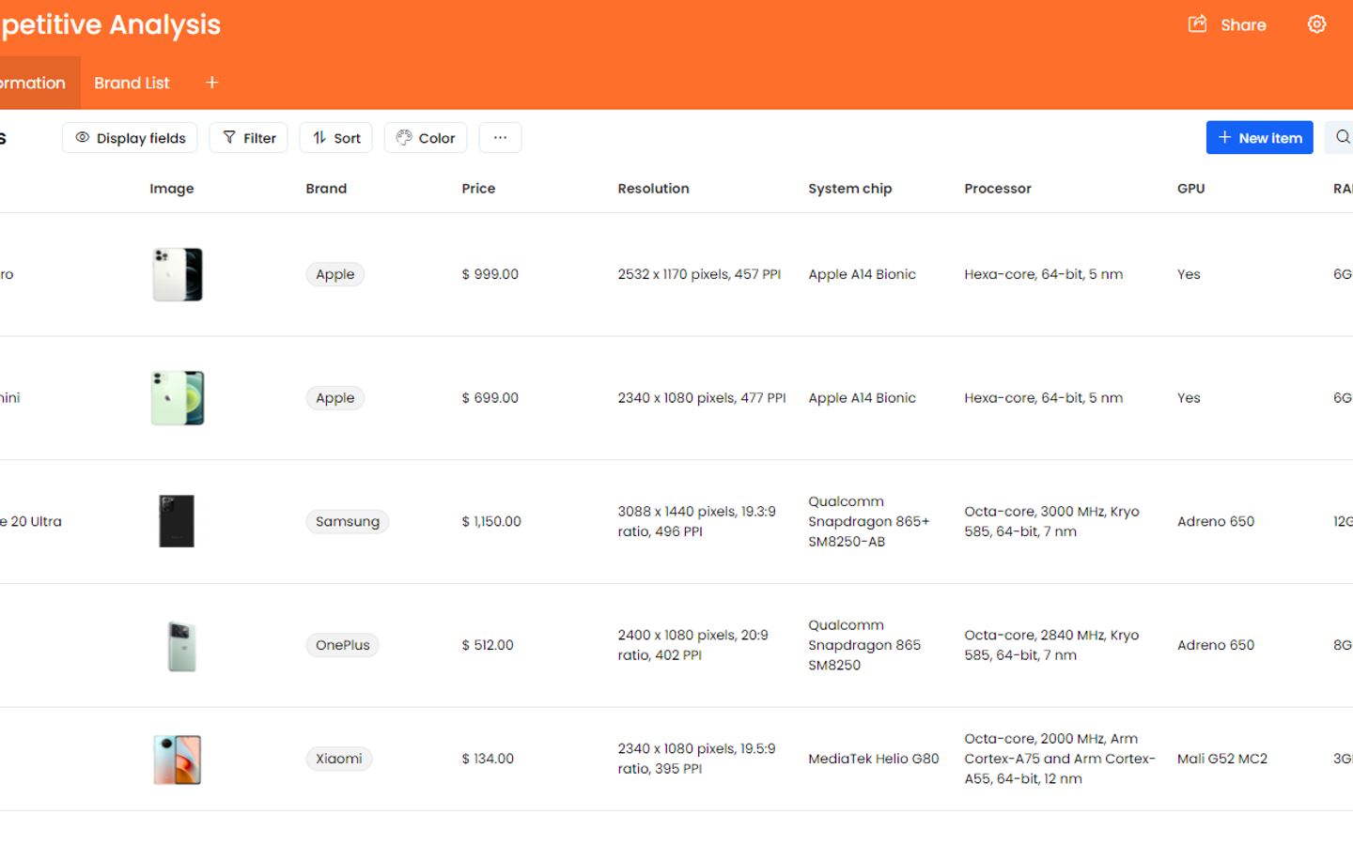Click the Share button

coord(1227,25)
